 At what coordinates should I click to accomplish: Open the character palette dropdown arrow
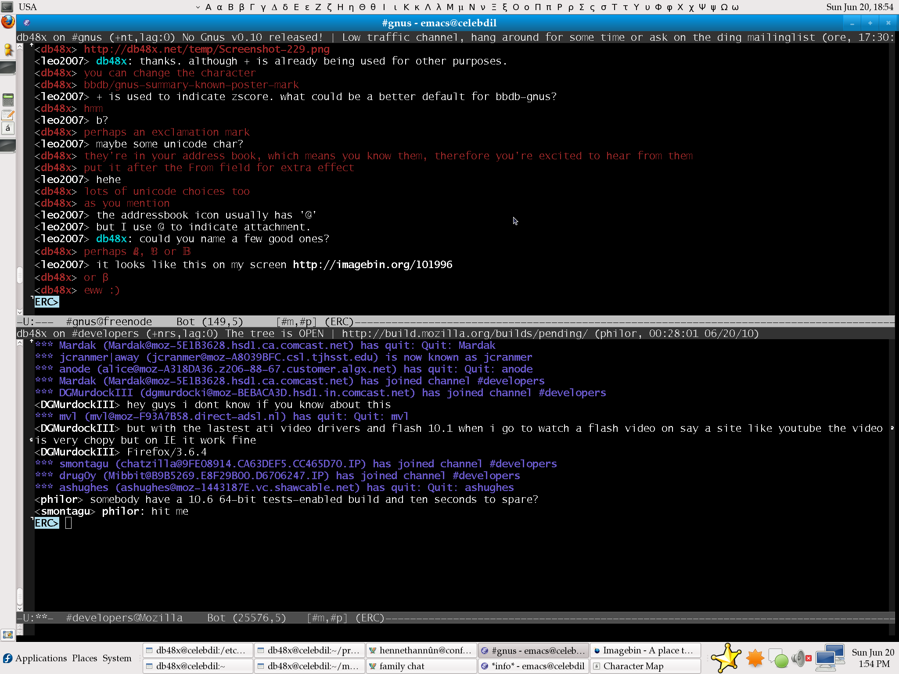point(198,7)
